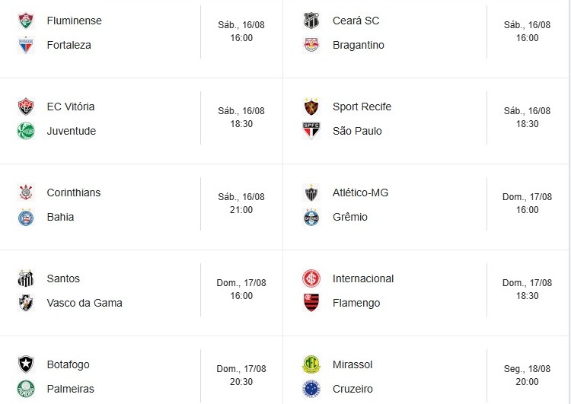Click the Botafogo star shield
Viewport: 571px width, 404px height.
26,364
